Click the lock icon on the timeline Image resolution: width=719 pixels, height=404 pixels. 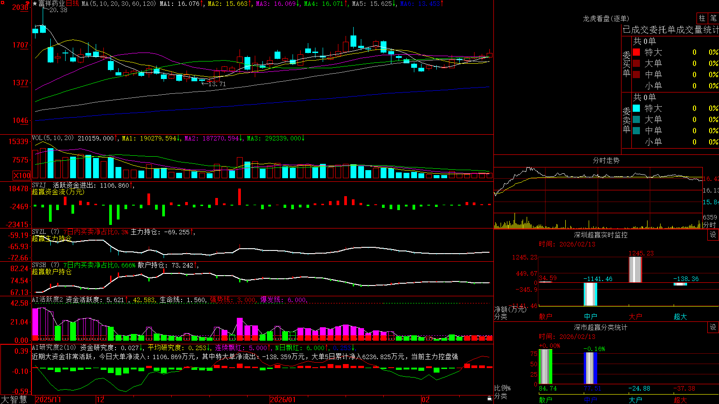pos(489,399)
